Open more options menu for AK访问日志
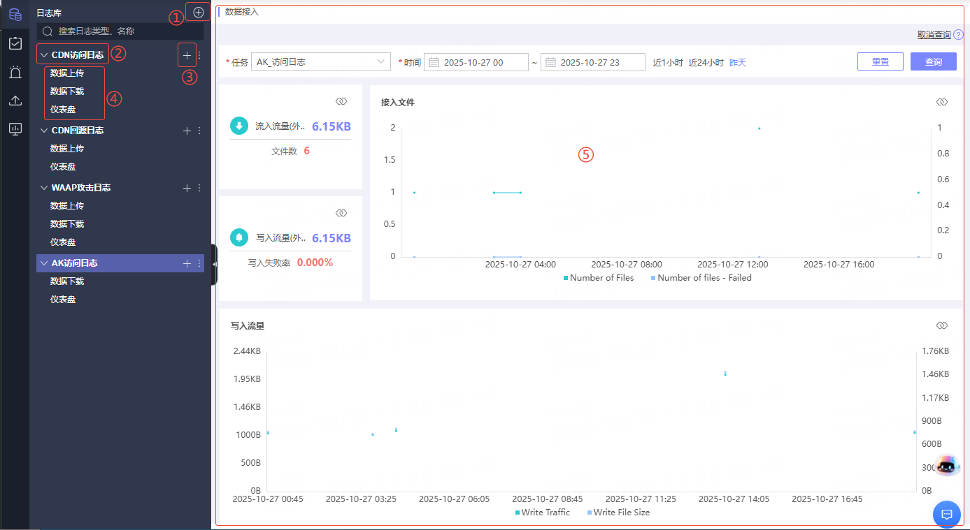The width and height of the screenshot is (970, 530). pyautogui.click(x=199, y=263)
